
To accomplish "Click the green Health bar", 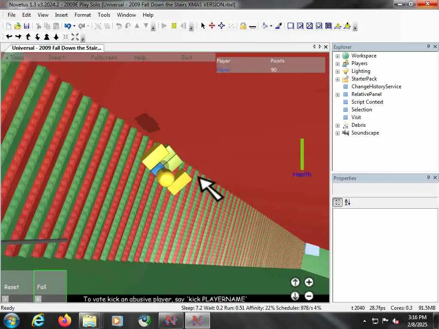I will [x=302, y=154].
